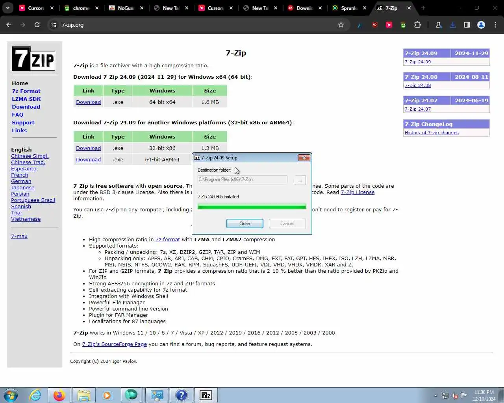Open the tab search dropdown arrow
Image resolution: width=504 pixels, height=403 pixels.
click(x=8, y=8)
